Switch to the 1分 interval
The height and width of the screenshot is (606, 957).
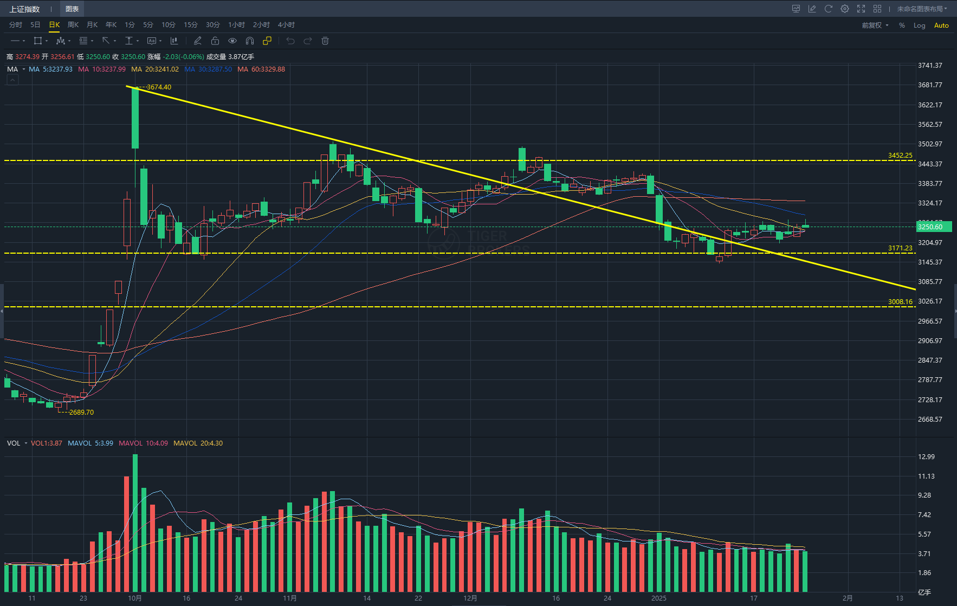coord(130,25)
